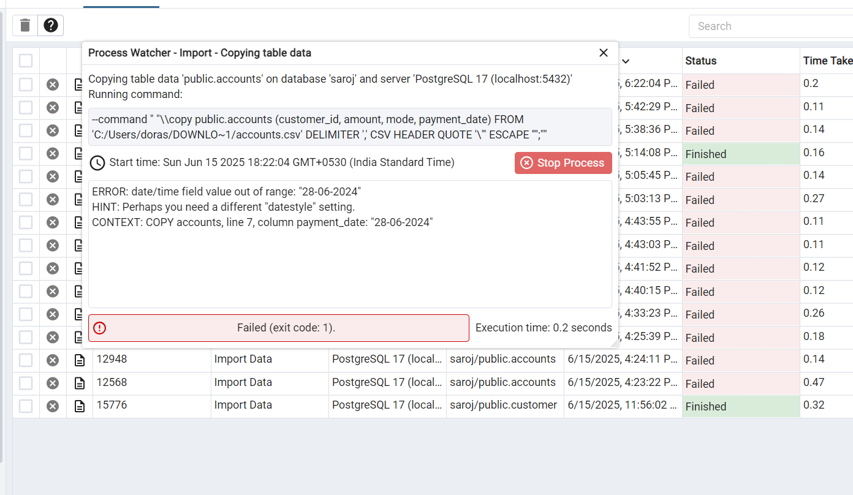Click the cancel icon for process 12948

point(53,360)
